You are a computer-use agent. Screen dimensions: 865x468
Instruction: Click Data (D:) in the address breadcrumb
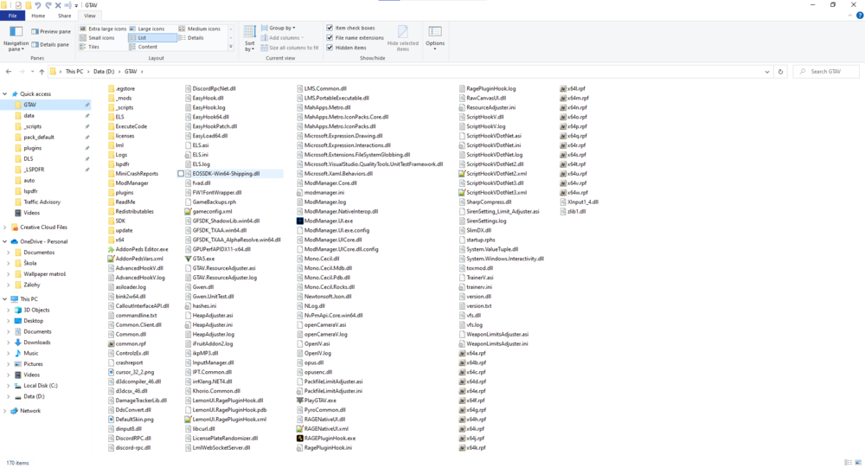point(104,72)
